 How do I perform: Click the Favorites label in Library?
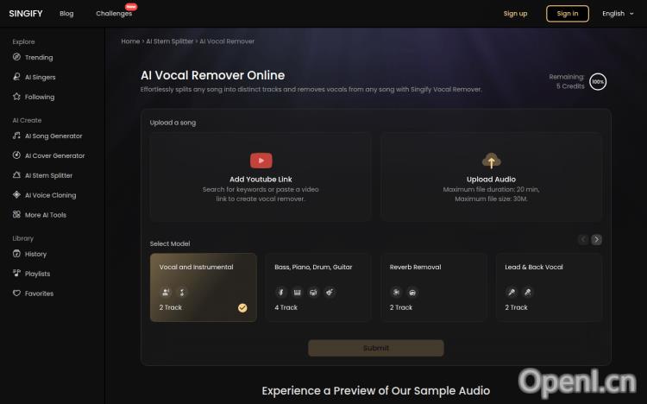pyautogui.click(x=39, y=294)
